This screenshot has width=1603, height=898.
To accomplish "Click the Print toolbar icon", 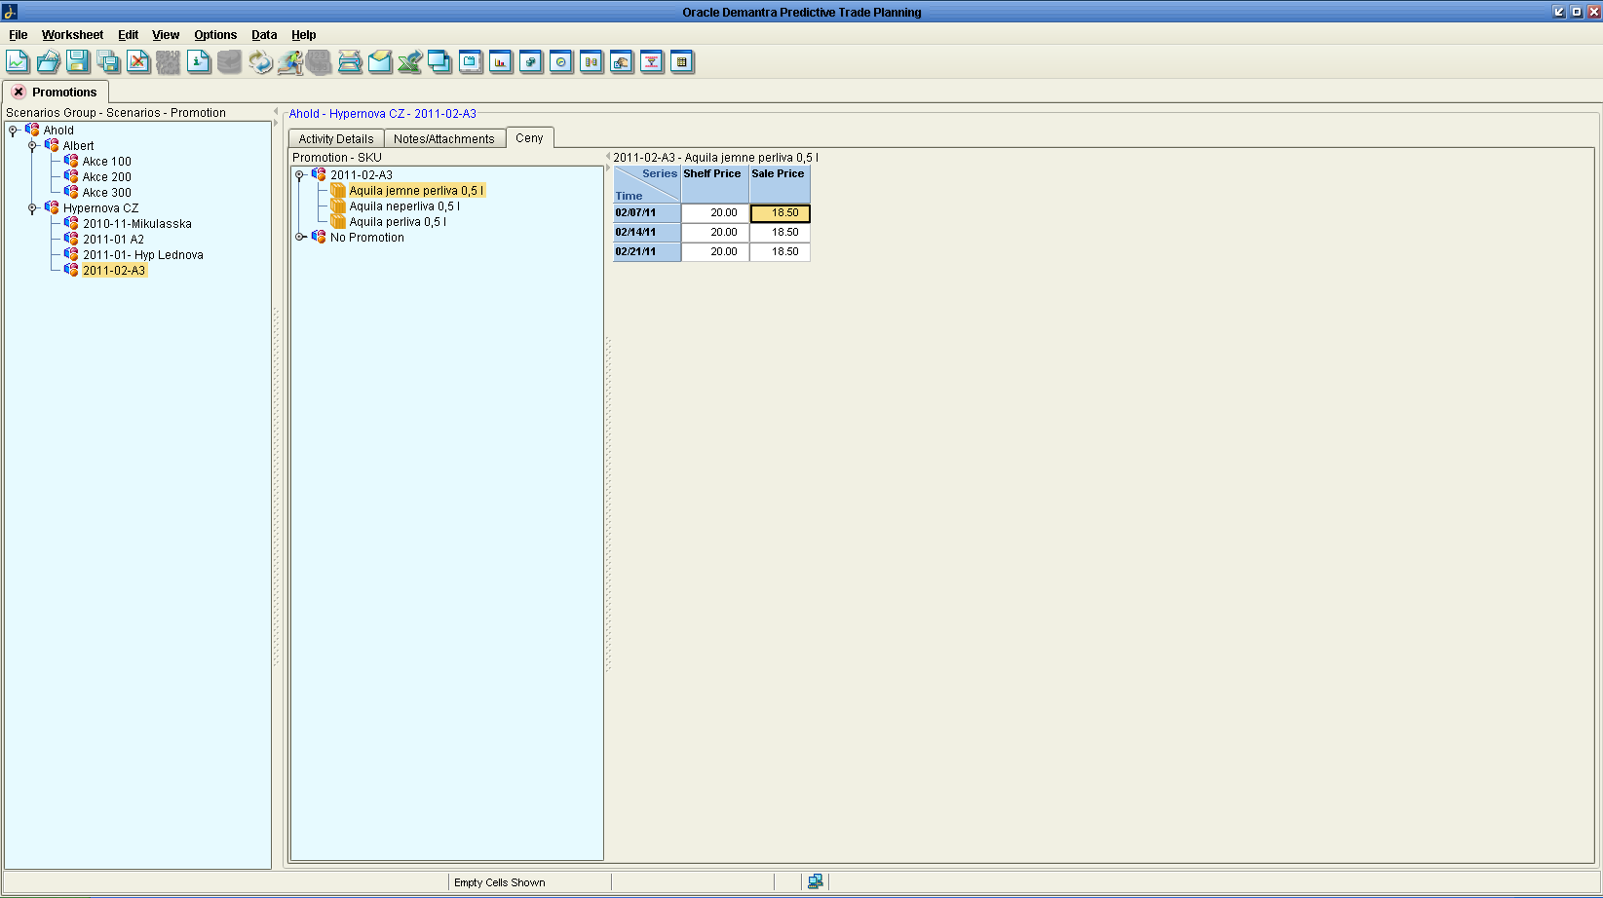I will 350,61.
